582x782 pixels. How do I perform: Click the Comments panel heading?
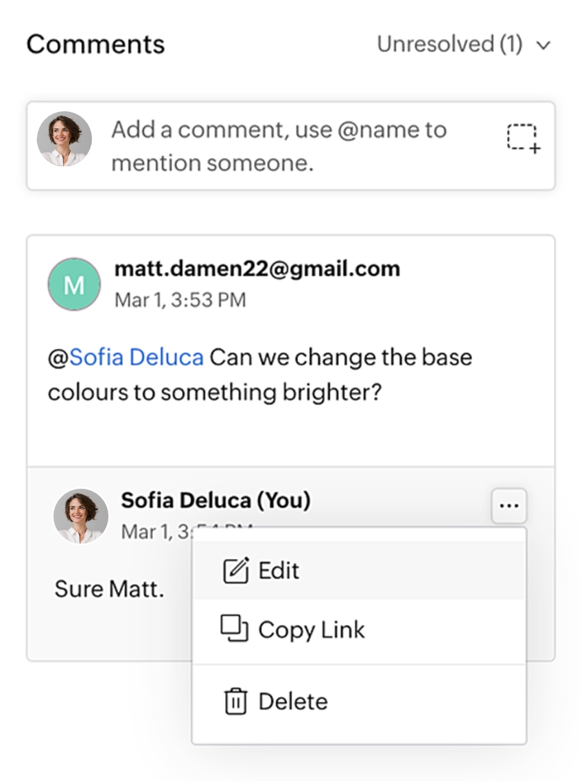click(x=95, y=45)
